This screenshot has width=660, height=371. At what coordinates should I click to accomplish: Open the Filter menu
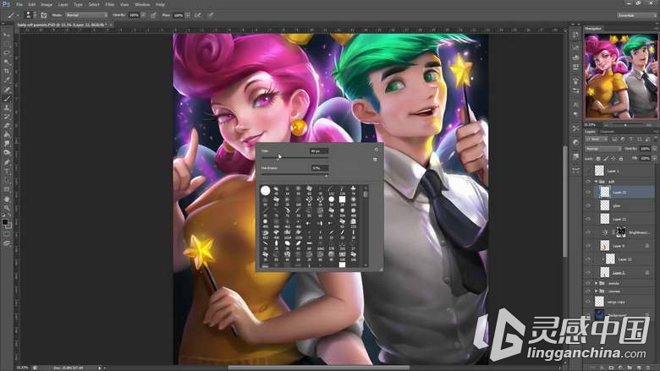click(110, 4)
